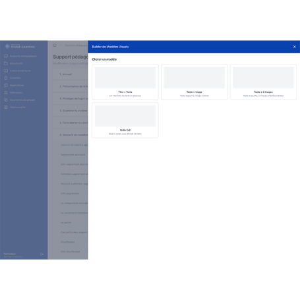This screenshot has height=300, width=300.
Task: Select chapter 3. Protéger de façon adaptée
Action: [71, 98]
